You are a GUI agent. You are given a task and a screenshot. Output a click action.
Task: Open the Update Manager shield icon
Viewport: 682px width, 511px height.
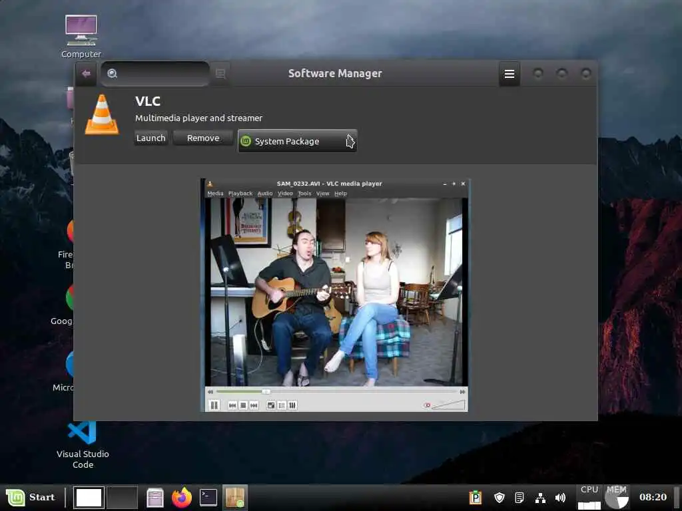click(500, 498)
